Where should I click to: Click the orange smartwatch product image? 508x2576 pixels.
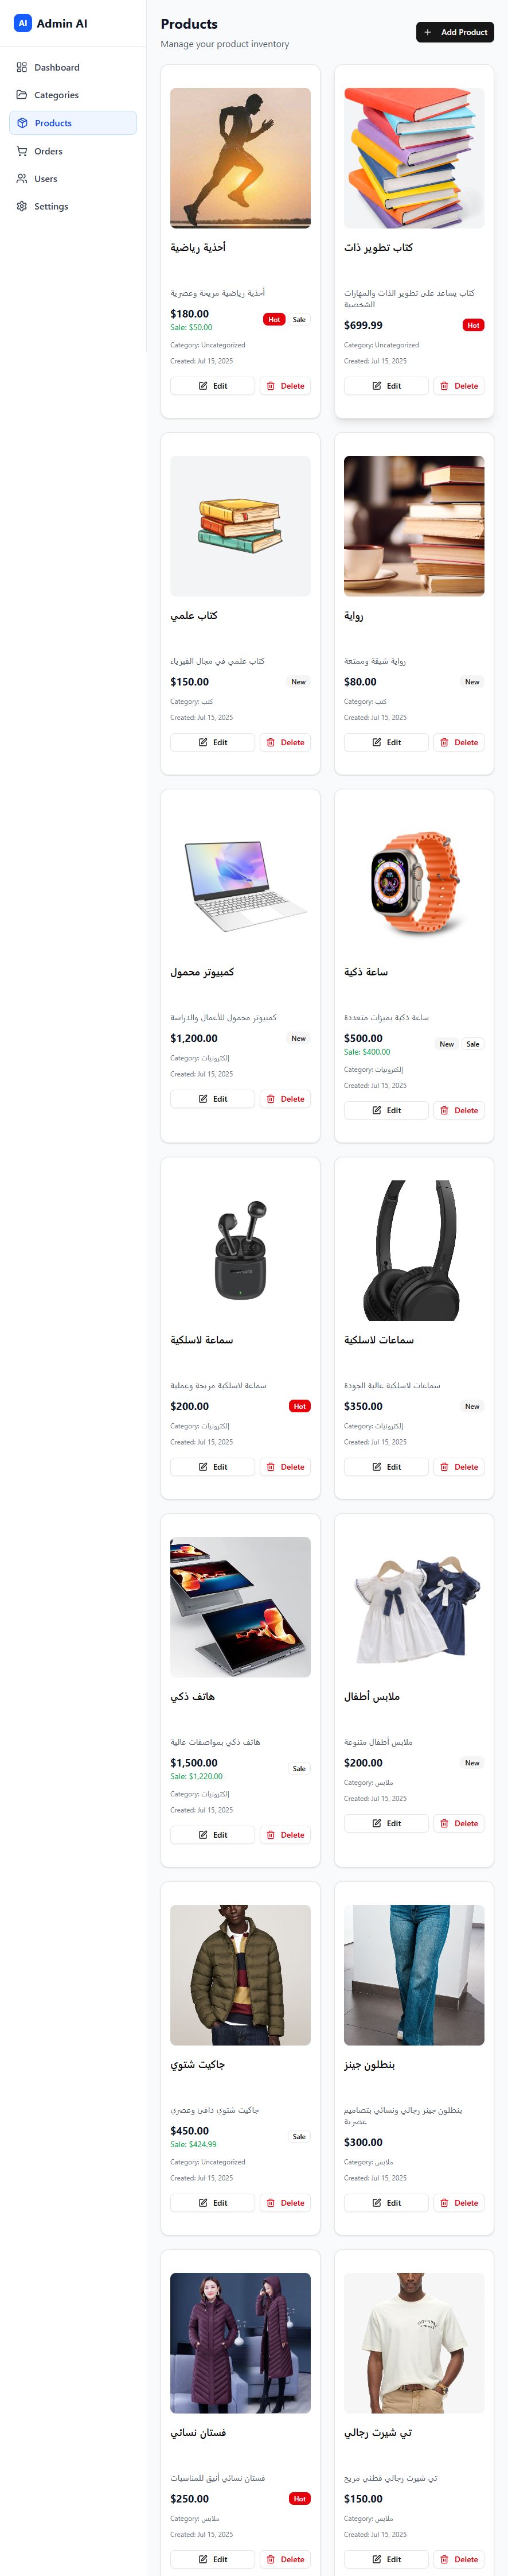[414, 883]
